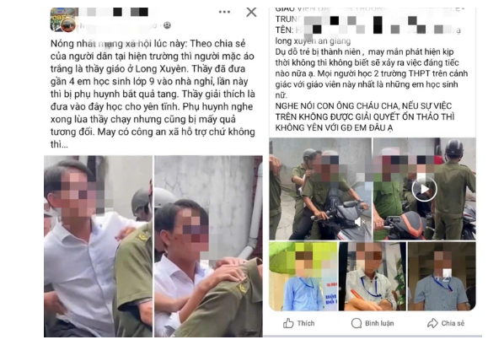Viewport: 504px width, 345px height.
Task: Click the speech bubble comment icon
Action: (x=357, y=323)
